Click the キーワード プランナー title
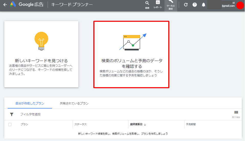Image resolution: width=245 pixels, height=141 pixels. click(x=72, y=5)
